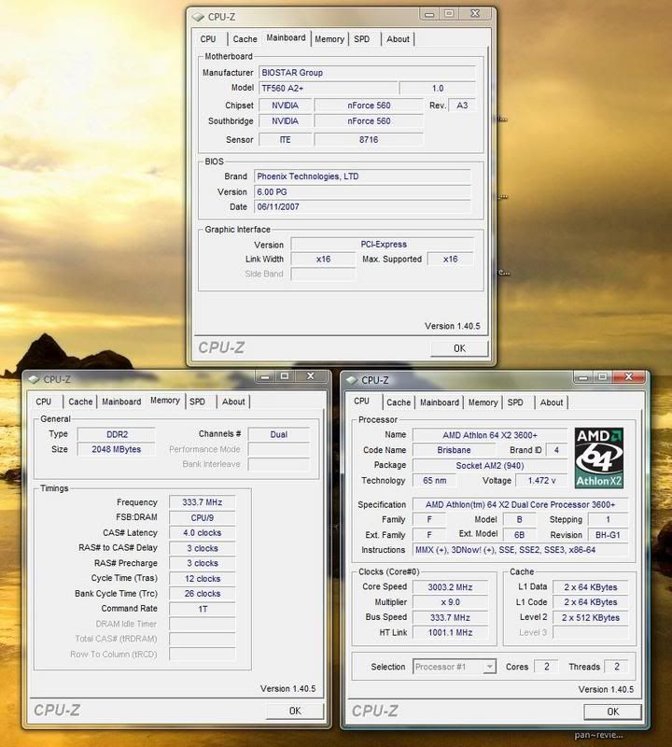Switch to CPU tab in Mainboard window
672x747 pixels.
(208, 39)
